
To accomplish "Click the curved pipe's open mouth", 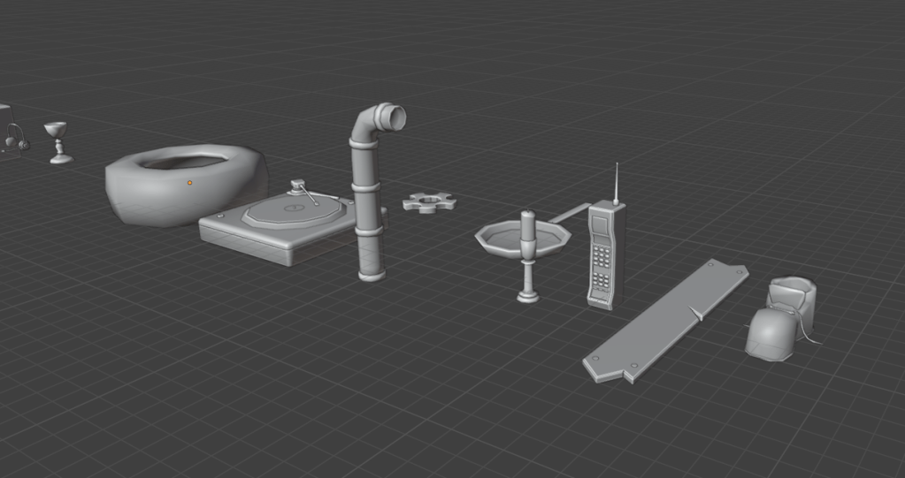I will point(392,117).
